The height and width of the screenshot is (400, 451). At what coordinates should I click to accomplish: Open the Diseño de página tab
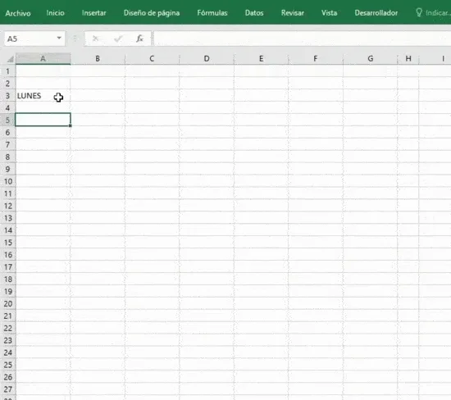152,13
